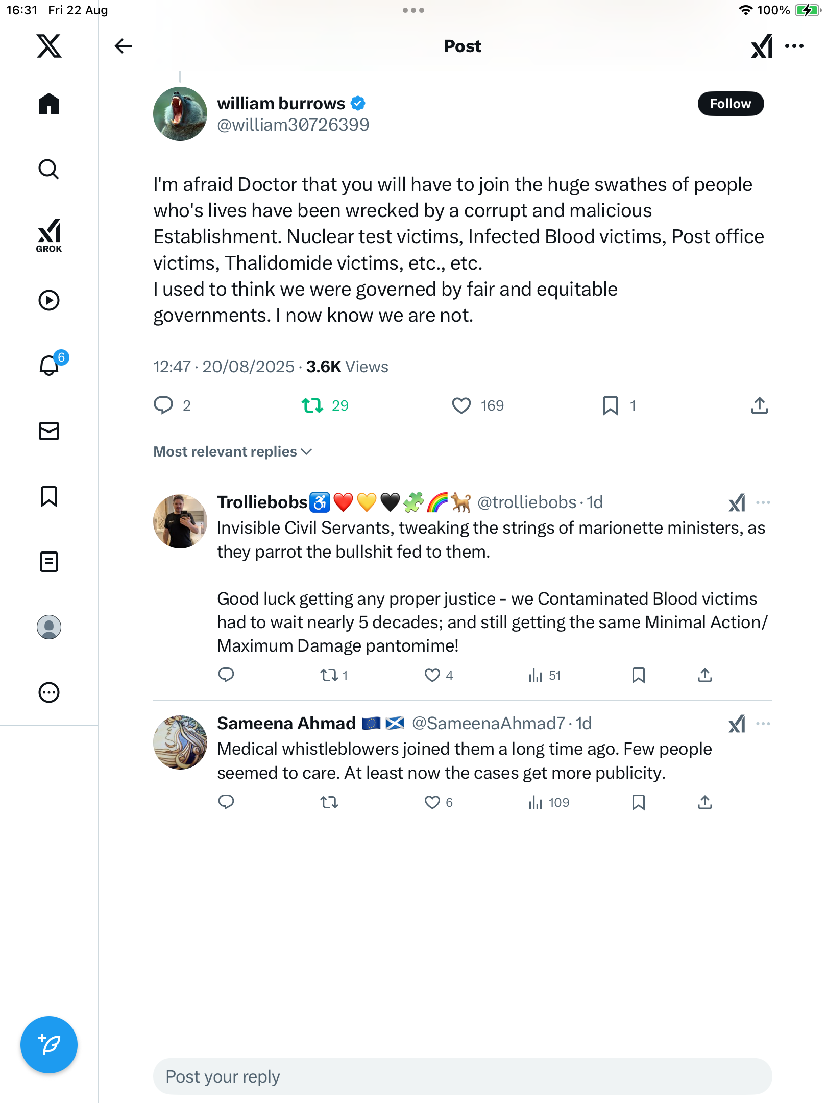Open Grok explain icon on Trolliebobs reply
This screenshot has width=827, height=1103.
737,503
